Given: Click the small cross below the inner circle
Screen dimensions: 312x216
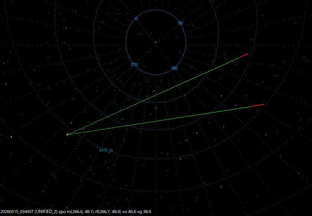Looking at the screenshot, I should coord(156,107).
